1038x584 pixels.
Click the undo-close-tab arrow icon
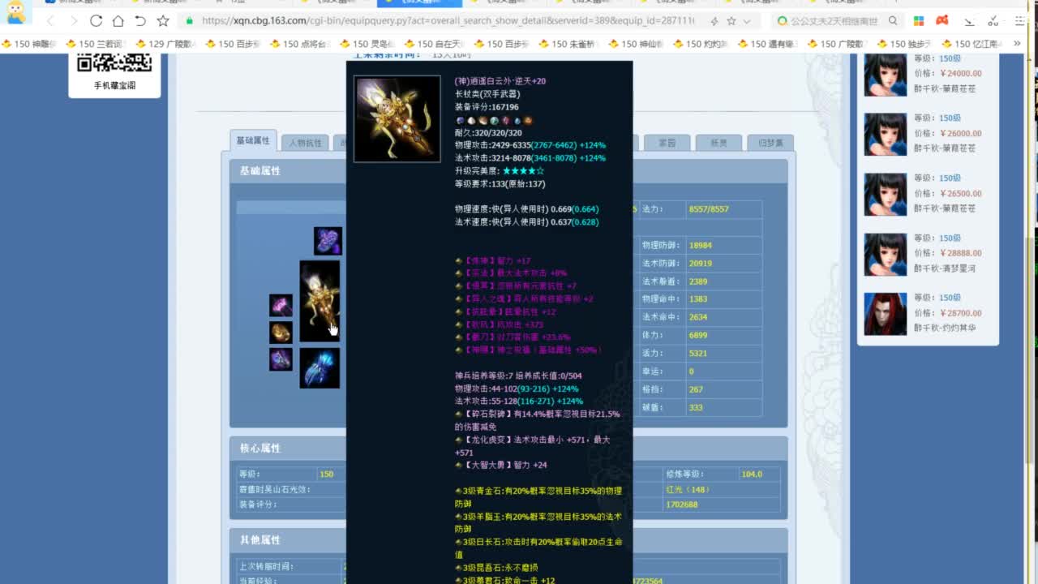pos(140,21)
